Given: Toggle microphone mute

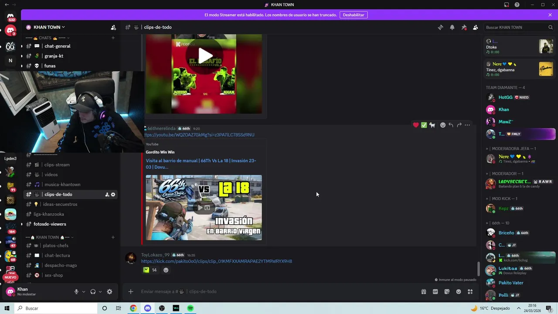Looking at the screenshot, I should click(x=76, y=292).
